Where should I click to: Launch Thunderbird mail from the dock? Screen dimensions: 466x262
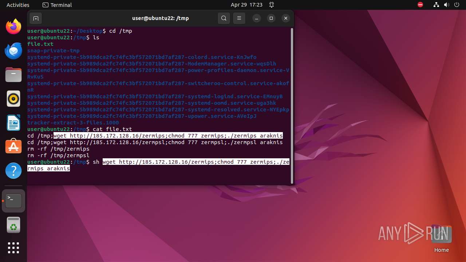(x=13, y=51)
